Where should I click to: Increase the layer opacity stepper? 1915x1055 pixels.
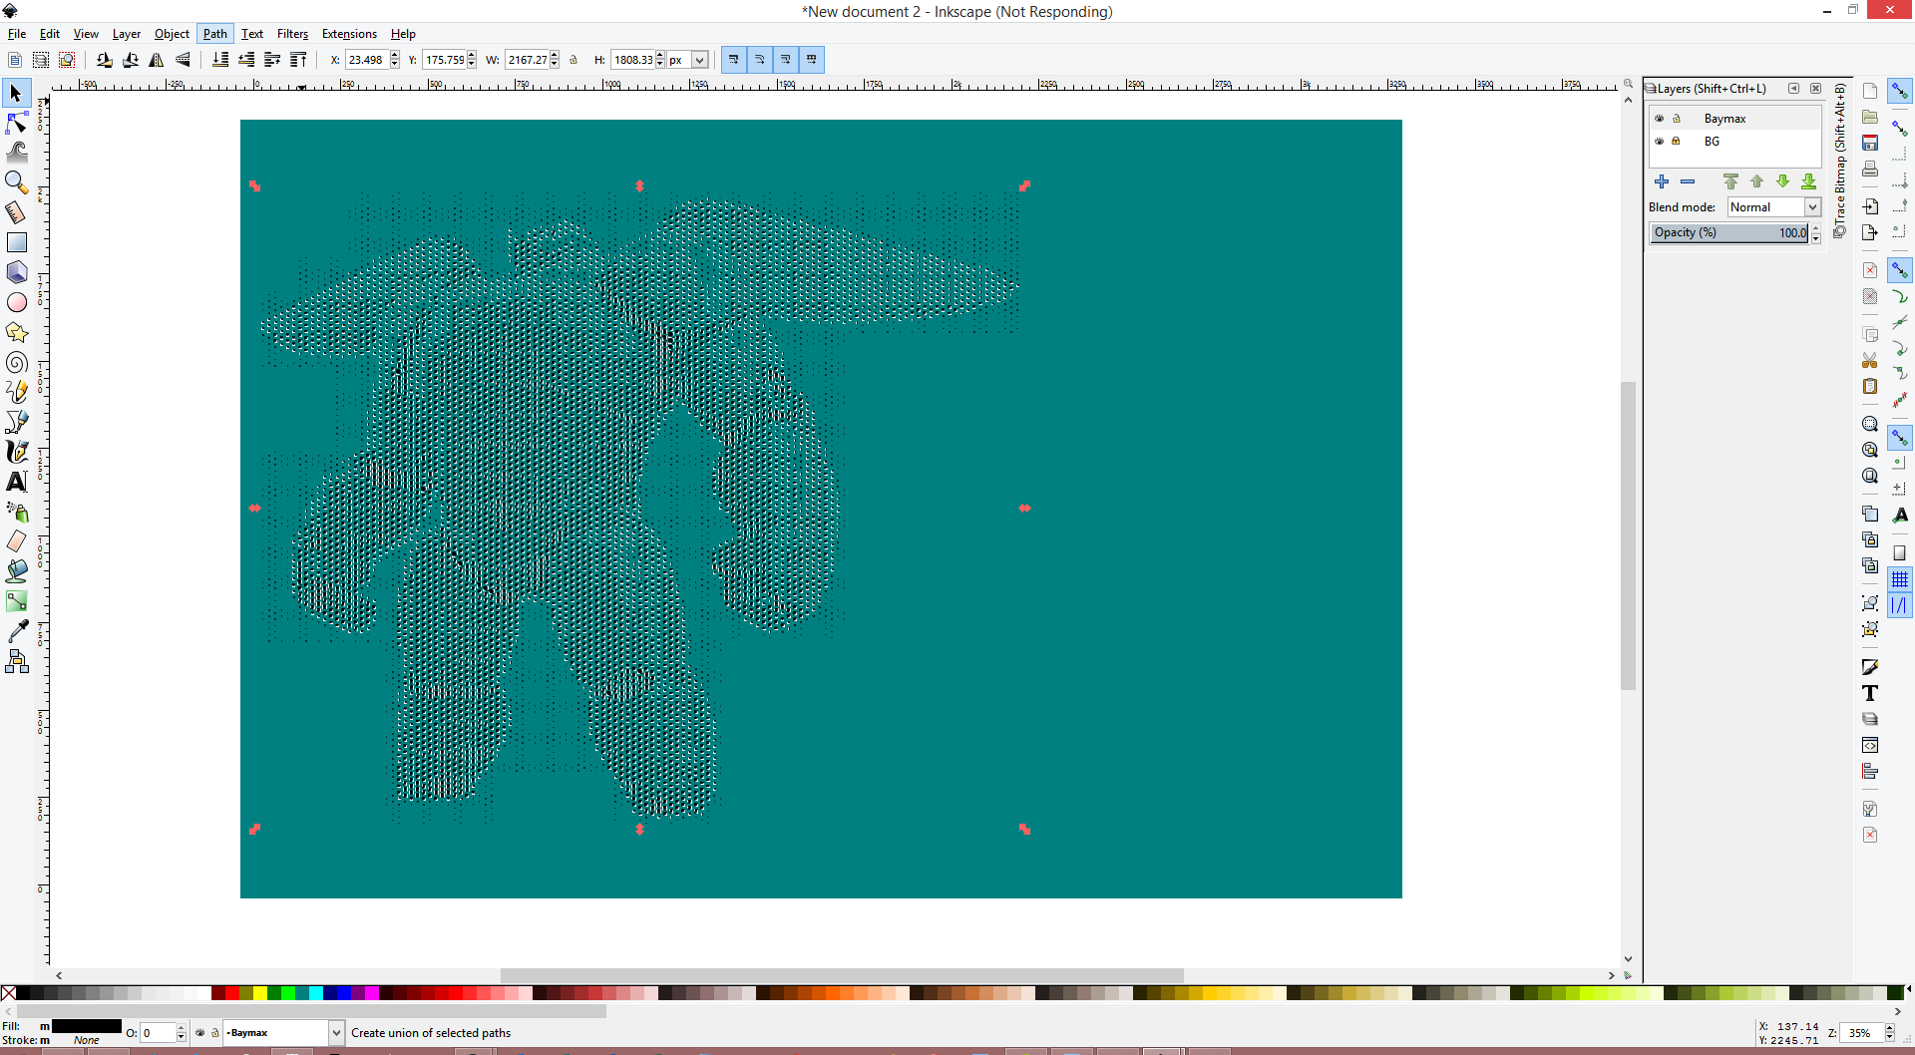(x=1816, y=228)
